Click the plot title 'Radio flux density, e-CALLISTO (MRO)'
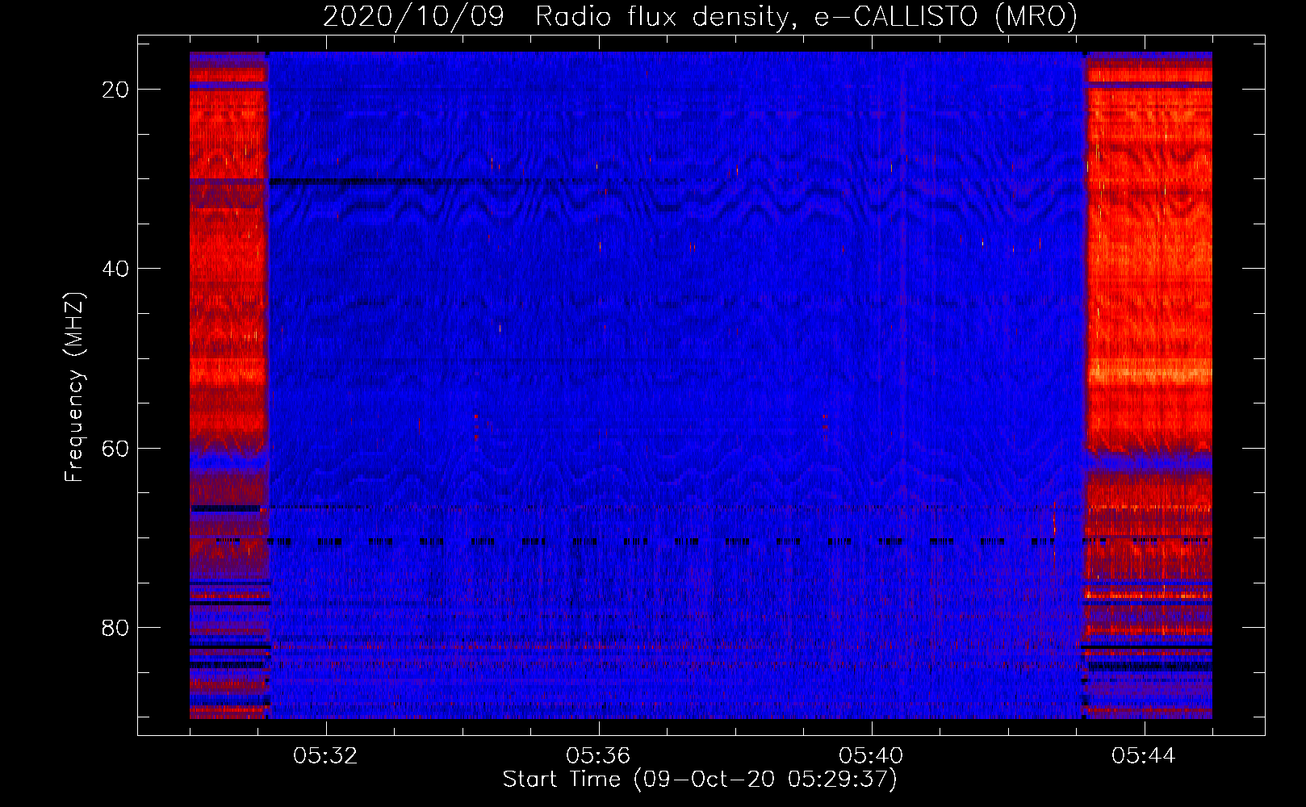This screenshot has width=1306, height=807. pos(806,16)
